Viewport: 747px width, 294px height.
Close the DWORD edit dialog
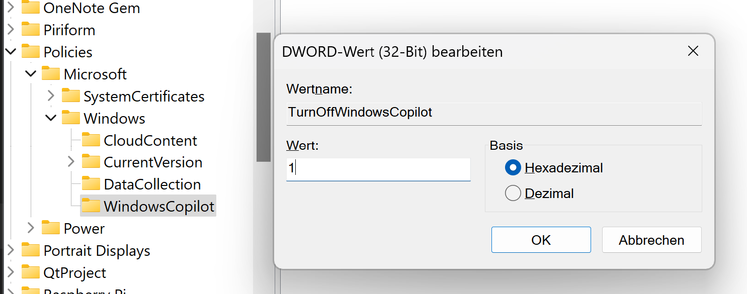(x=693, y=51)
